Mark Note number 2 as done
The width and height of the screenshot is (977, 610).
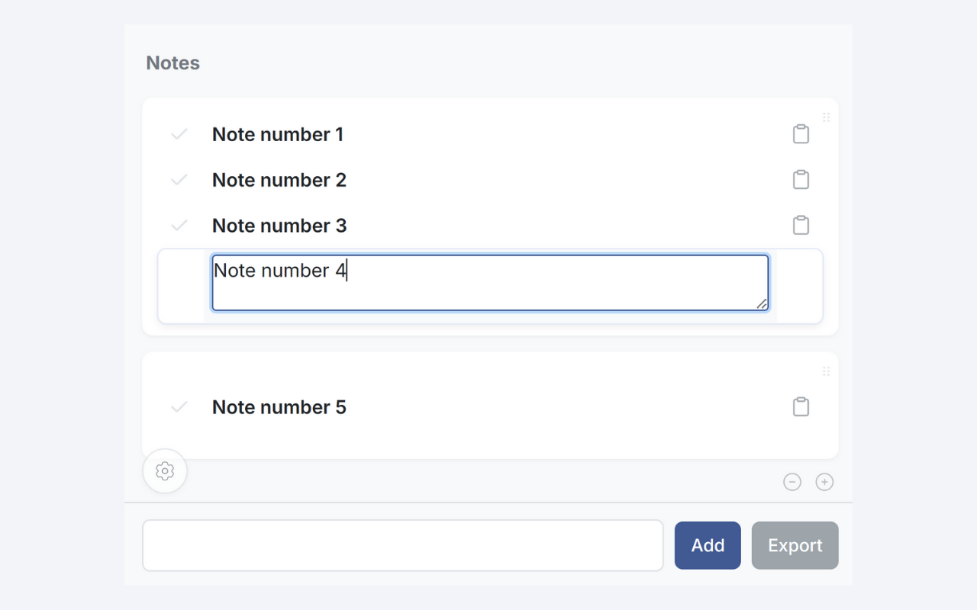[179, 180]
